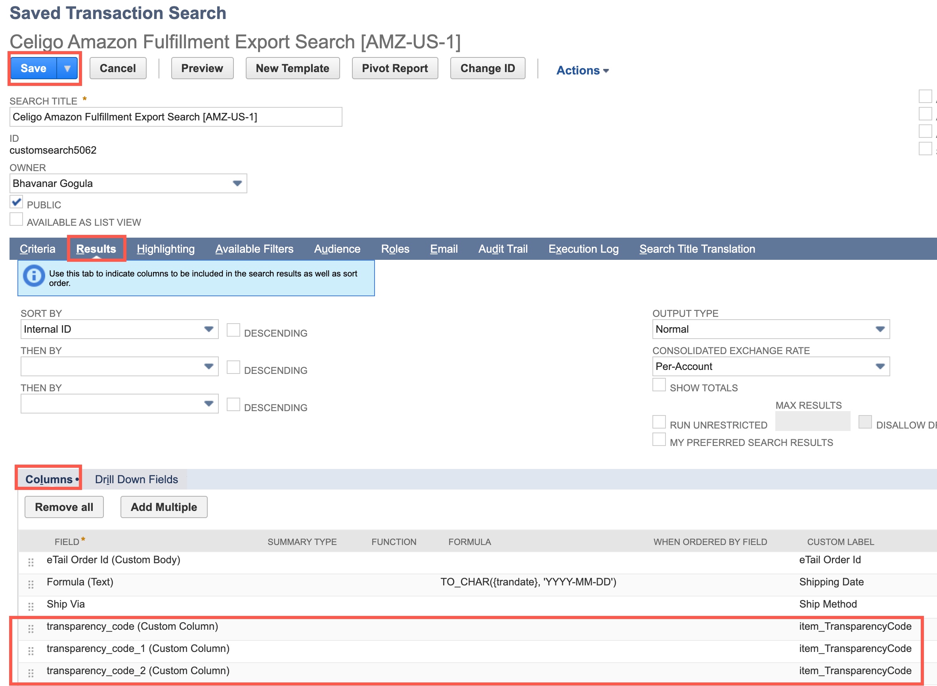Click the Add Multiple button
Viewport: 937px width, 686px height.
click(164, 507)
